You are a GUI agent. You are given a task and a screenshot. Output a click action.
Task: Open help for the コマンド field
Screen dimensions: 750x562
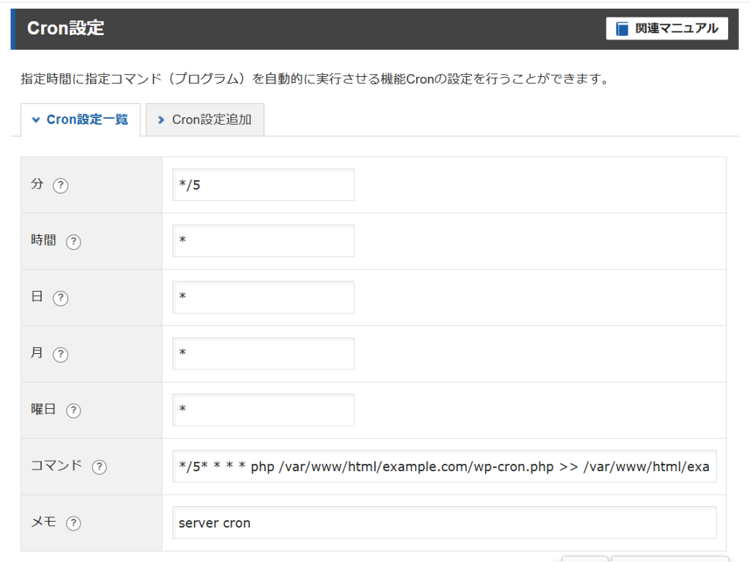99,466
